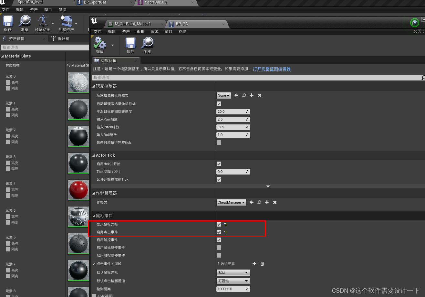Image resolution: width=425 pixels, height=297 pixels.
Task: Reset 启用点击事件 to default with the yellow arrow
Action: pos(225,232)
